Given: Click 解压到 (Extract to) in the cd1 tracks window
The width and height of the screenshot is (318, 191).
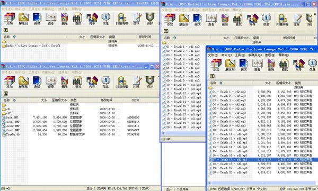Looking at the screenshot, I should (x=184, y=20).
